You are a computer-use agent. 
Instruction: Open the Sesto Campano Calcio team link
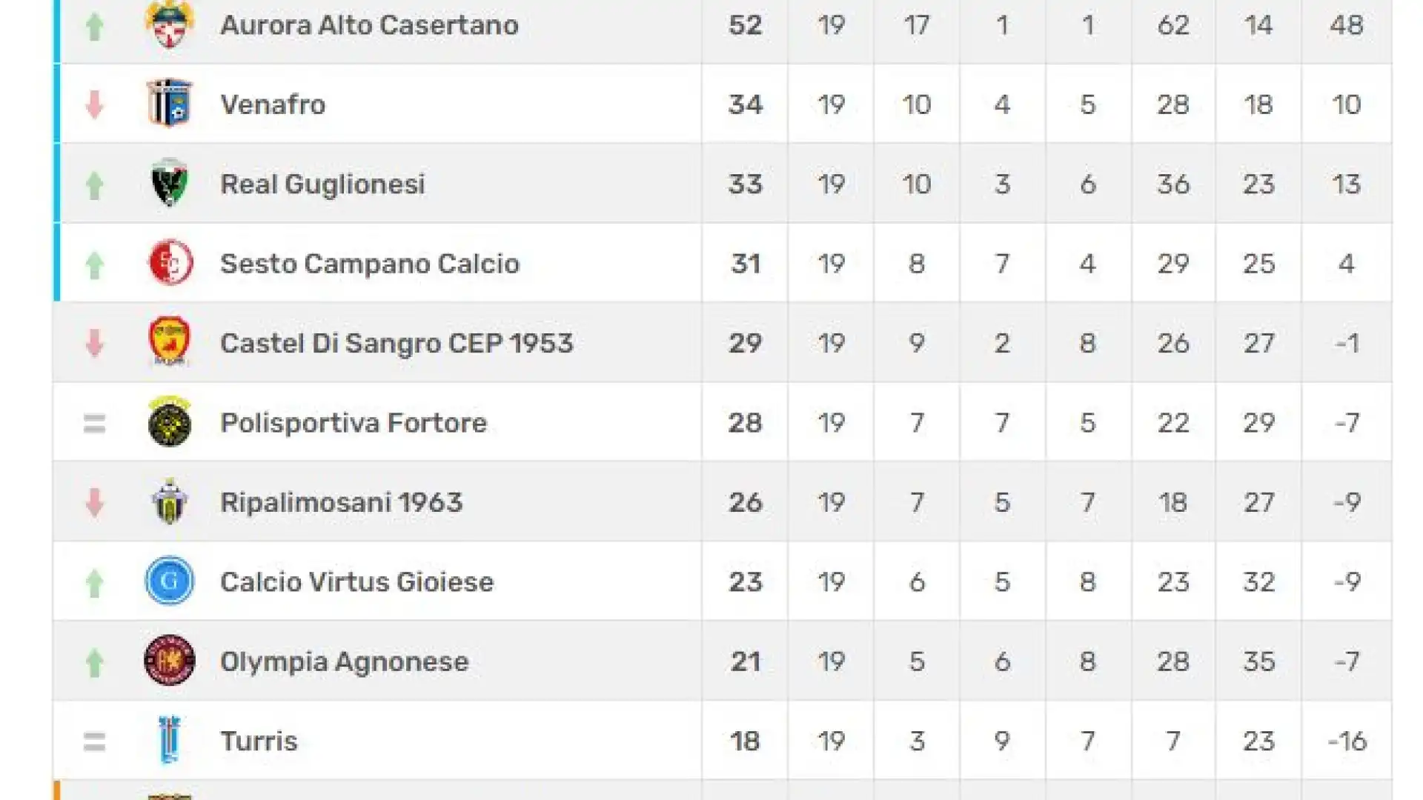point(370,264)
